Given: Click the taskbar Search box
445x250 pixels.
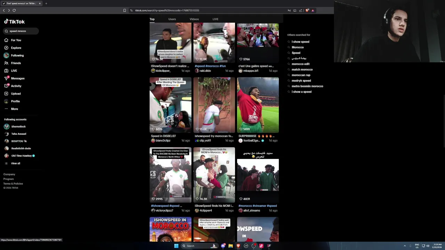Looking at the screenshot, I should pos(200,246).
